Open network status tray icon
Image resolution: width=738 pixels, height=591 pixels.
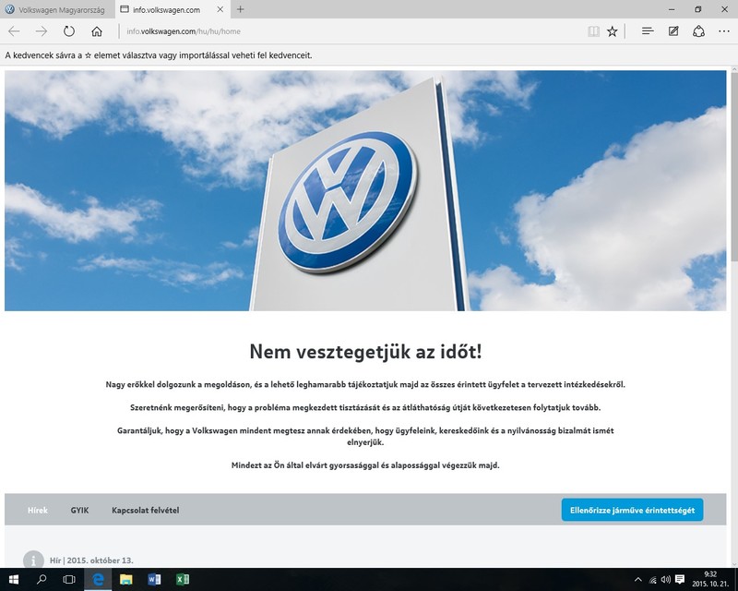tap(652, 580)
